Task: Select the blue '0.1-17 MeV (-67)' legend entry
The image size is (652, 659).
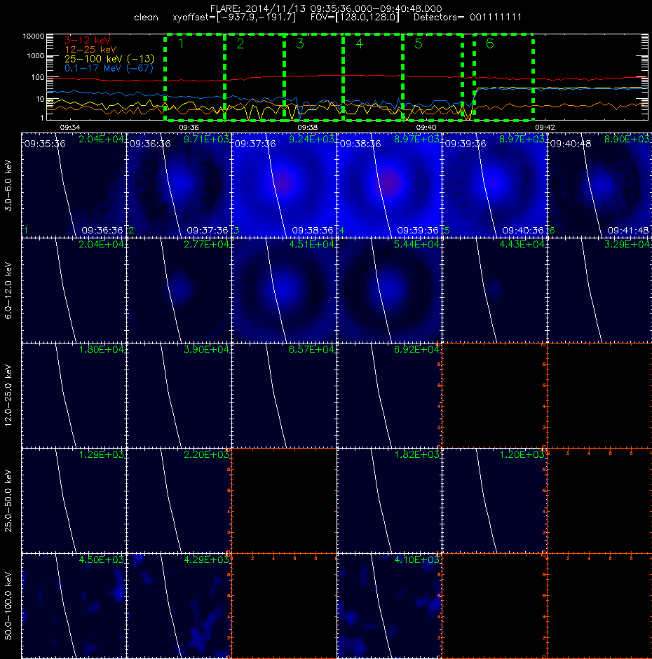Action: 109,68
